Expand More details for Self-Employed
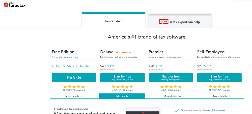This screenshot has height=114, width=252. pos(222,96)
